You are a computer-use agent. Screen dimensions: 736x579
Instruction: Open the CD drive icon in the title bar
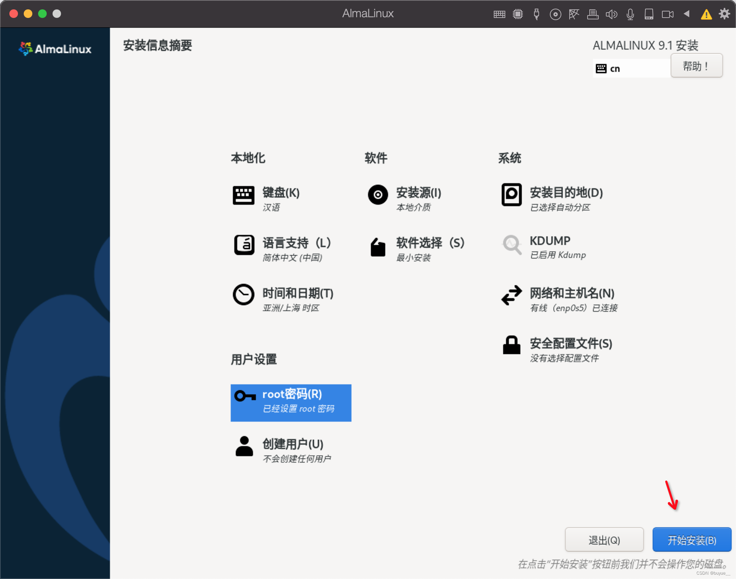pyautogui.click(x=556, y=14)
